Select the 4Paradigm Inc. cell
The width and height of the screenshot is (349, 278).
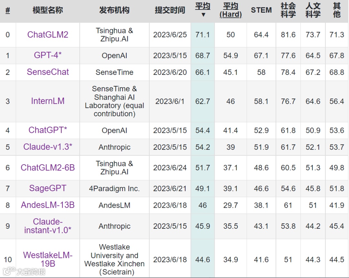(114, 189)
